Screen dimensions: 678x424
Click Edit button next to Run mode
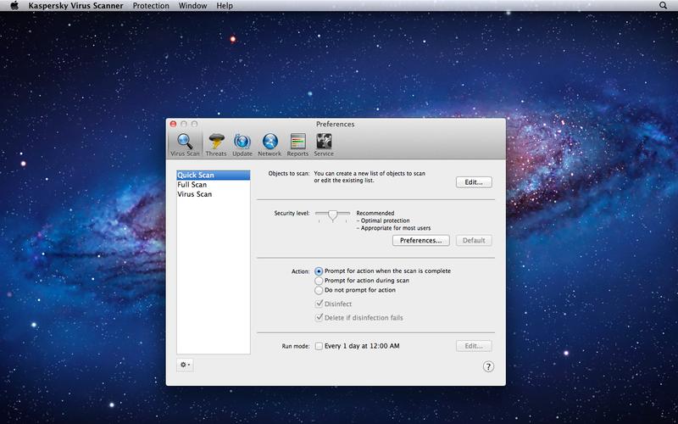point(474,346)
